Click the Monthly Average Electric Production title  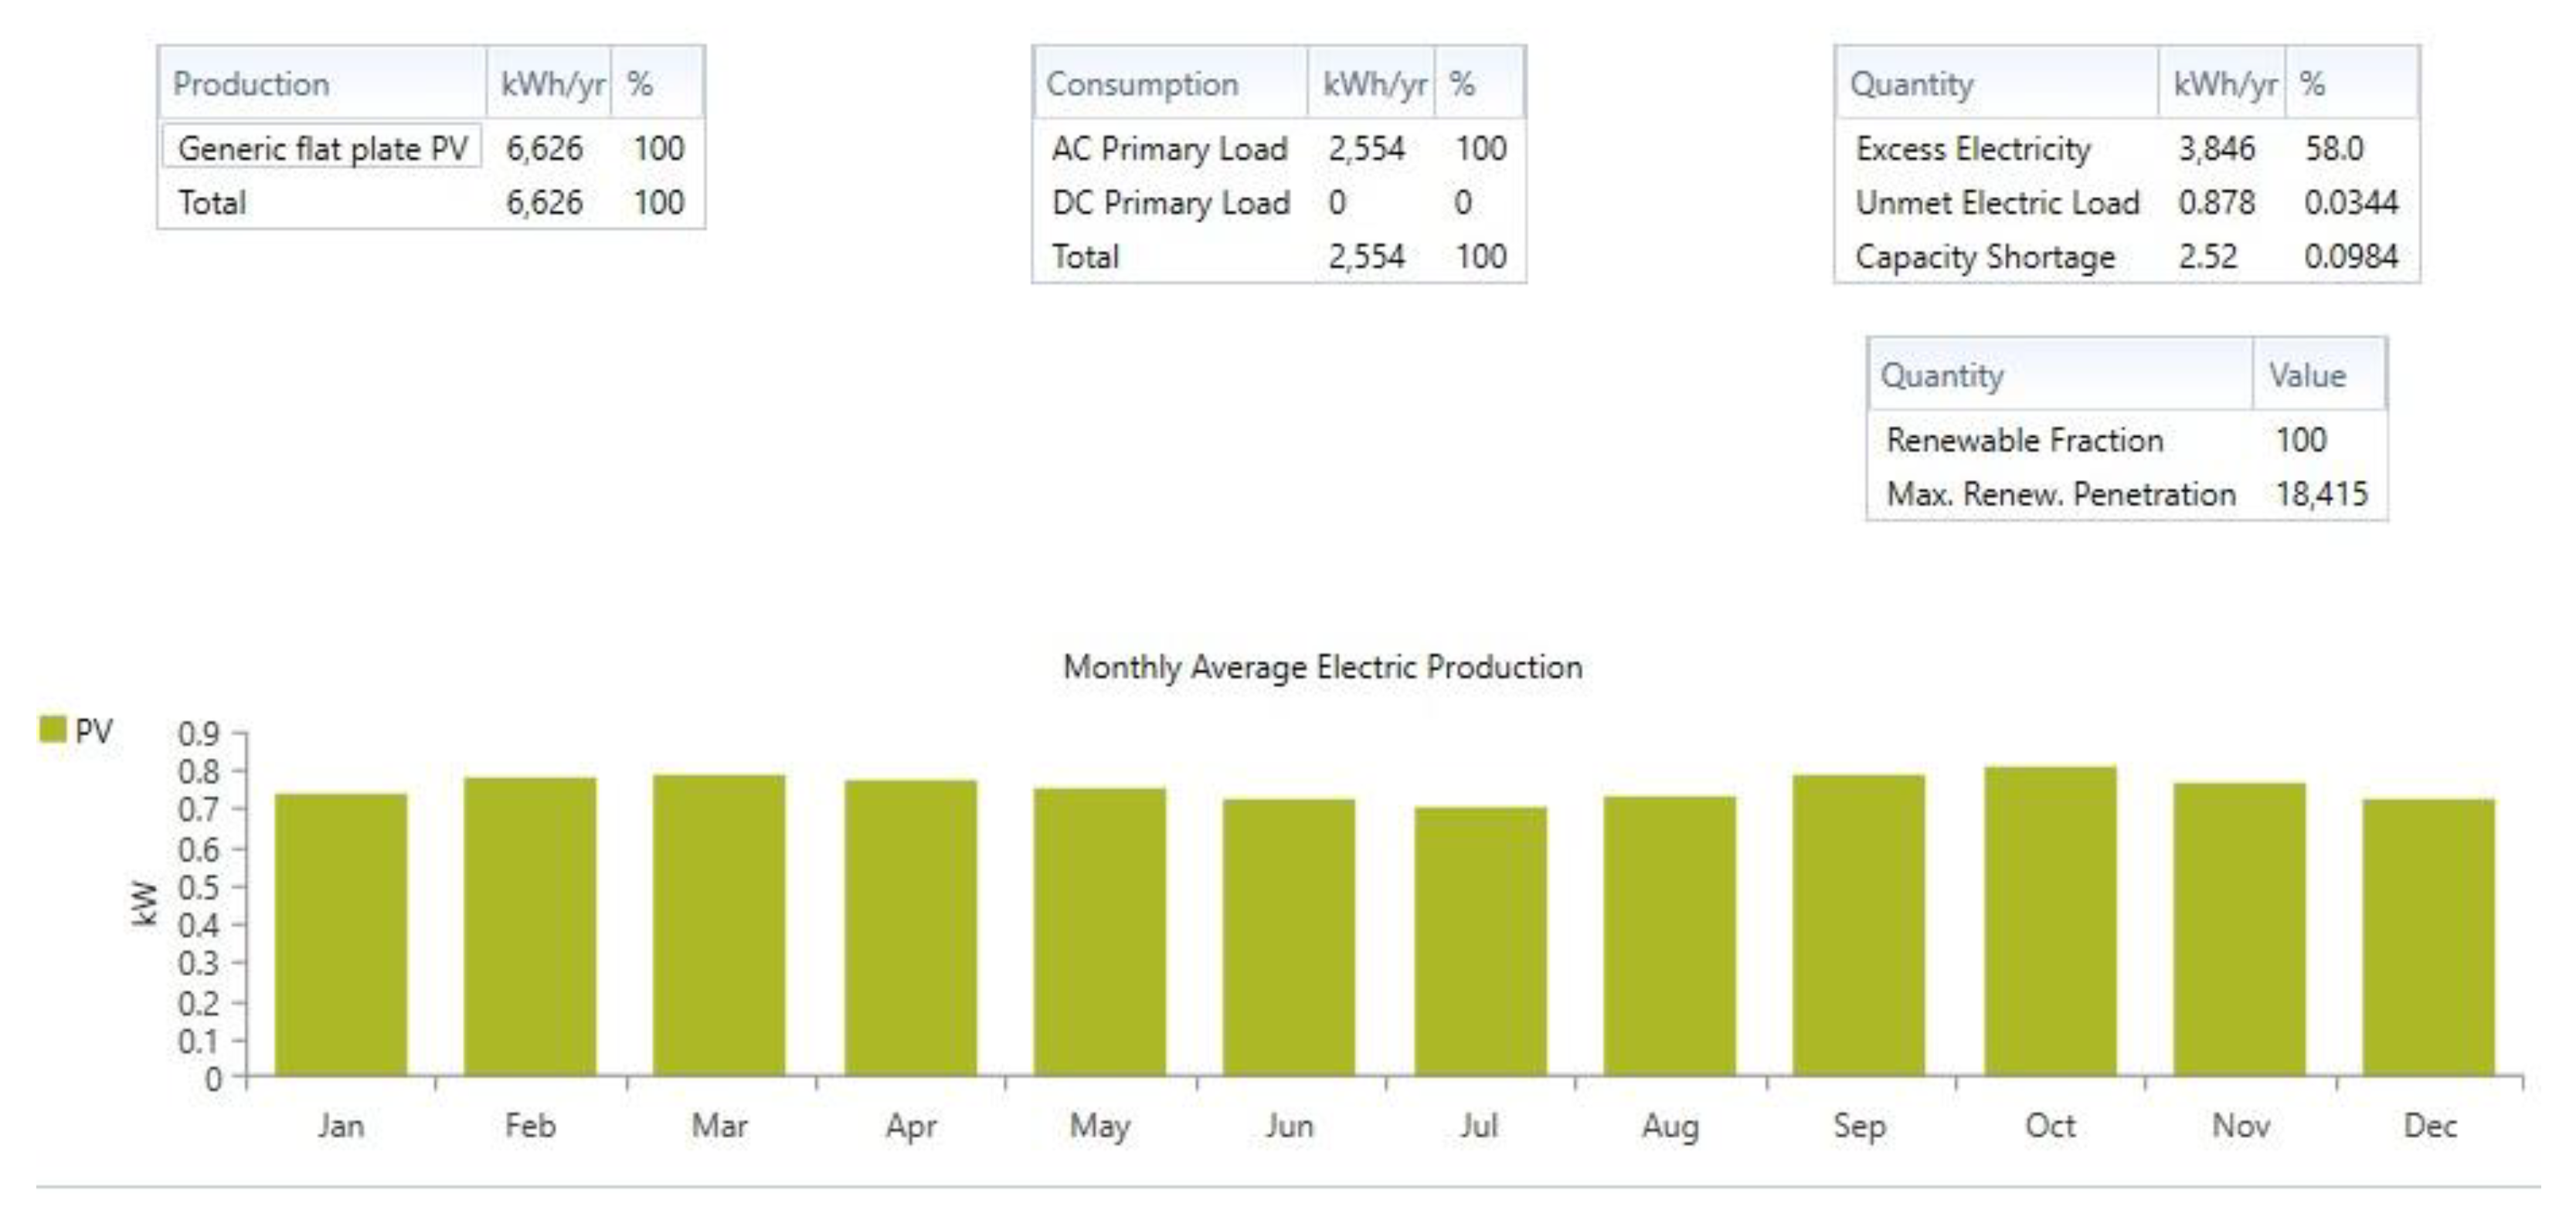click(x=1322, y=666)
